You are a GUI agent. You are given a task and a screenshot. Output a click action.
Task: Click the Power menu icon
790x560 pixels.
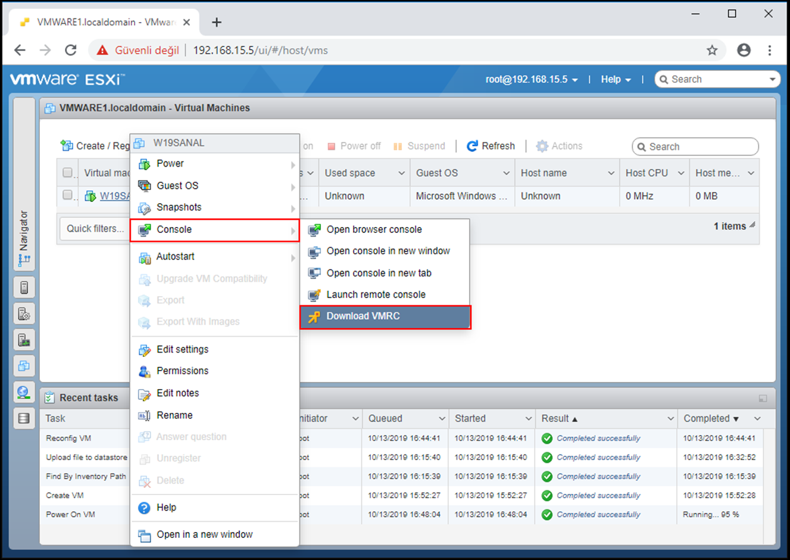pos(144,164)
